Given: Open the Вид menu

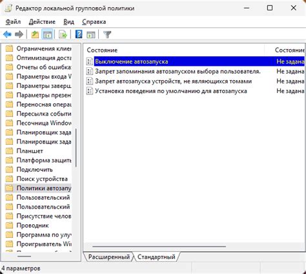Looking at the screenshot, I should coord(68,22).
